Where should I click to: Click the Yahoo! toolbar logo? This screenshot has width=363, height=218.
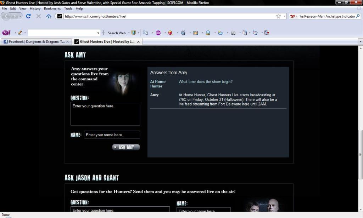[6, 33]
